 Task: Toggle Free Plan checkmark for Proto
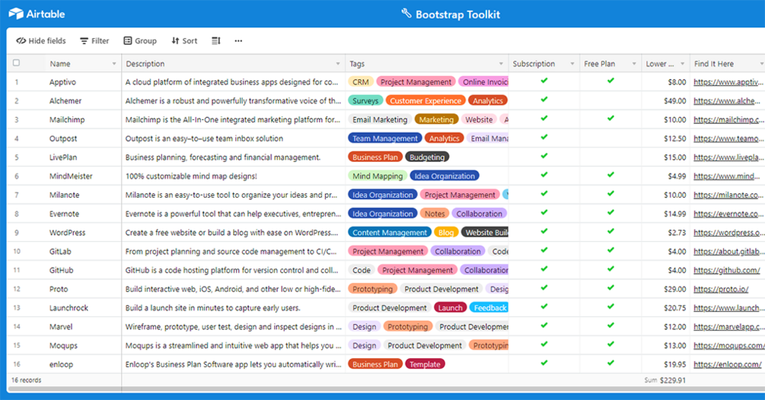610,288
